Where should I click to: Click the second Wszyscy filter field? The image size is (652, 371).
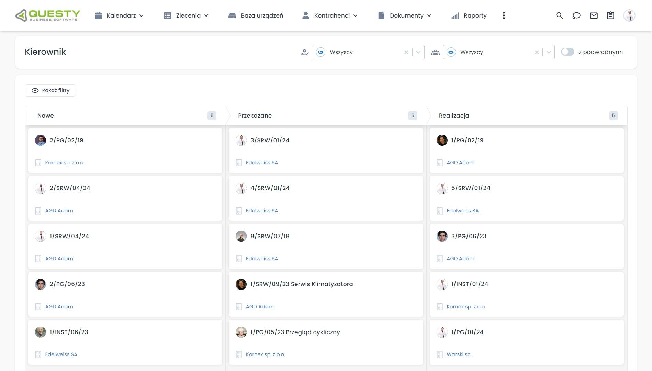[x=499, y=52]
